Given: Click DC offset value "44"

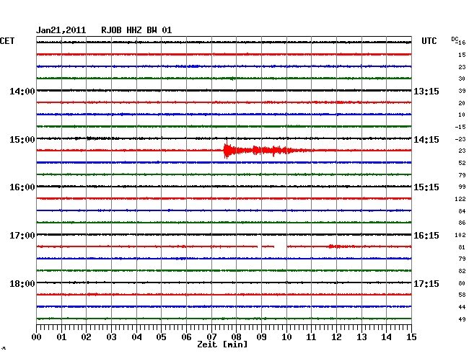Looking at the screenshot, I should point(462,307).
